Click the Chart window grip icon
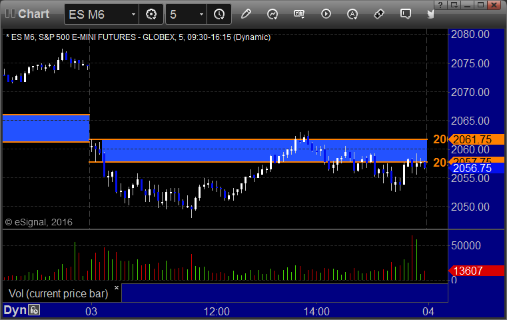Image resolution: width=507 pixels, height=320 pixels. pyautogui.click(x=11, y=13)
